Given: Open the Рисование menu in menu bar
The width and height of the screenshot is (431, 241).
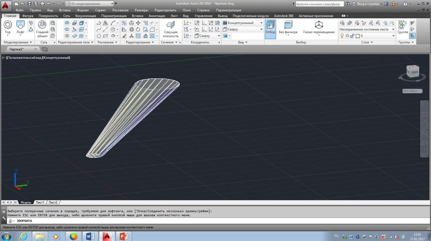Looking at the screenshot, I should 120,10.
